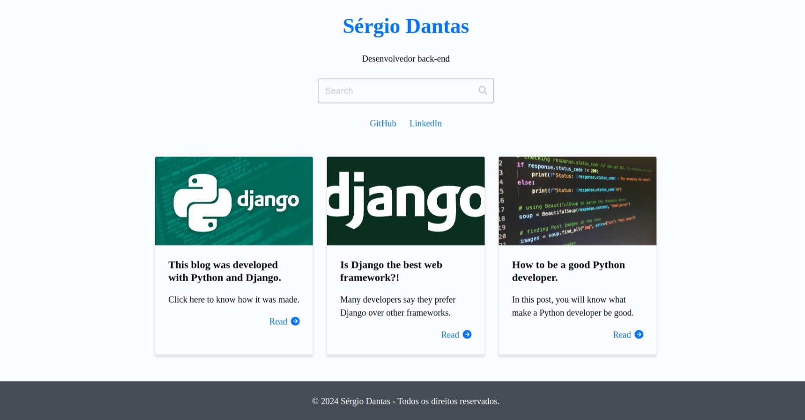805x420 pixels.
Task: Click arrow icon on best web framework post
Action: 467,334
